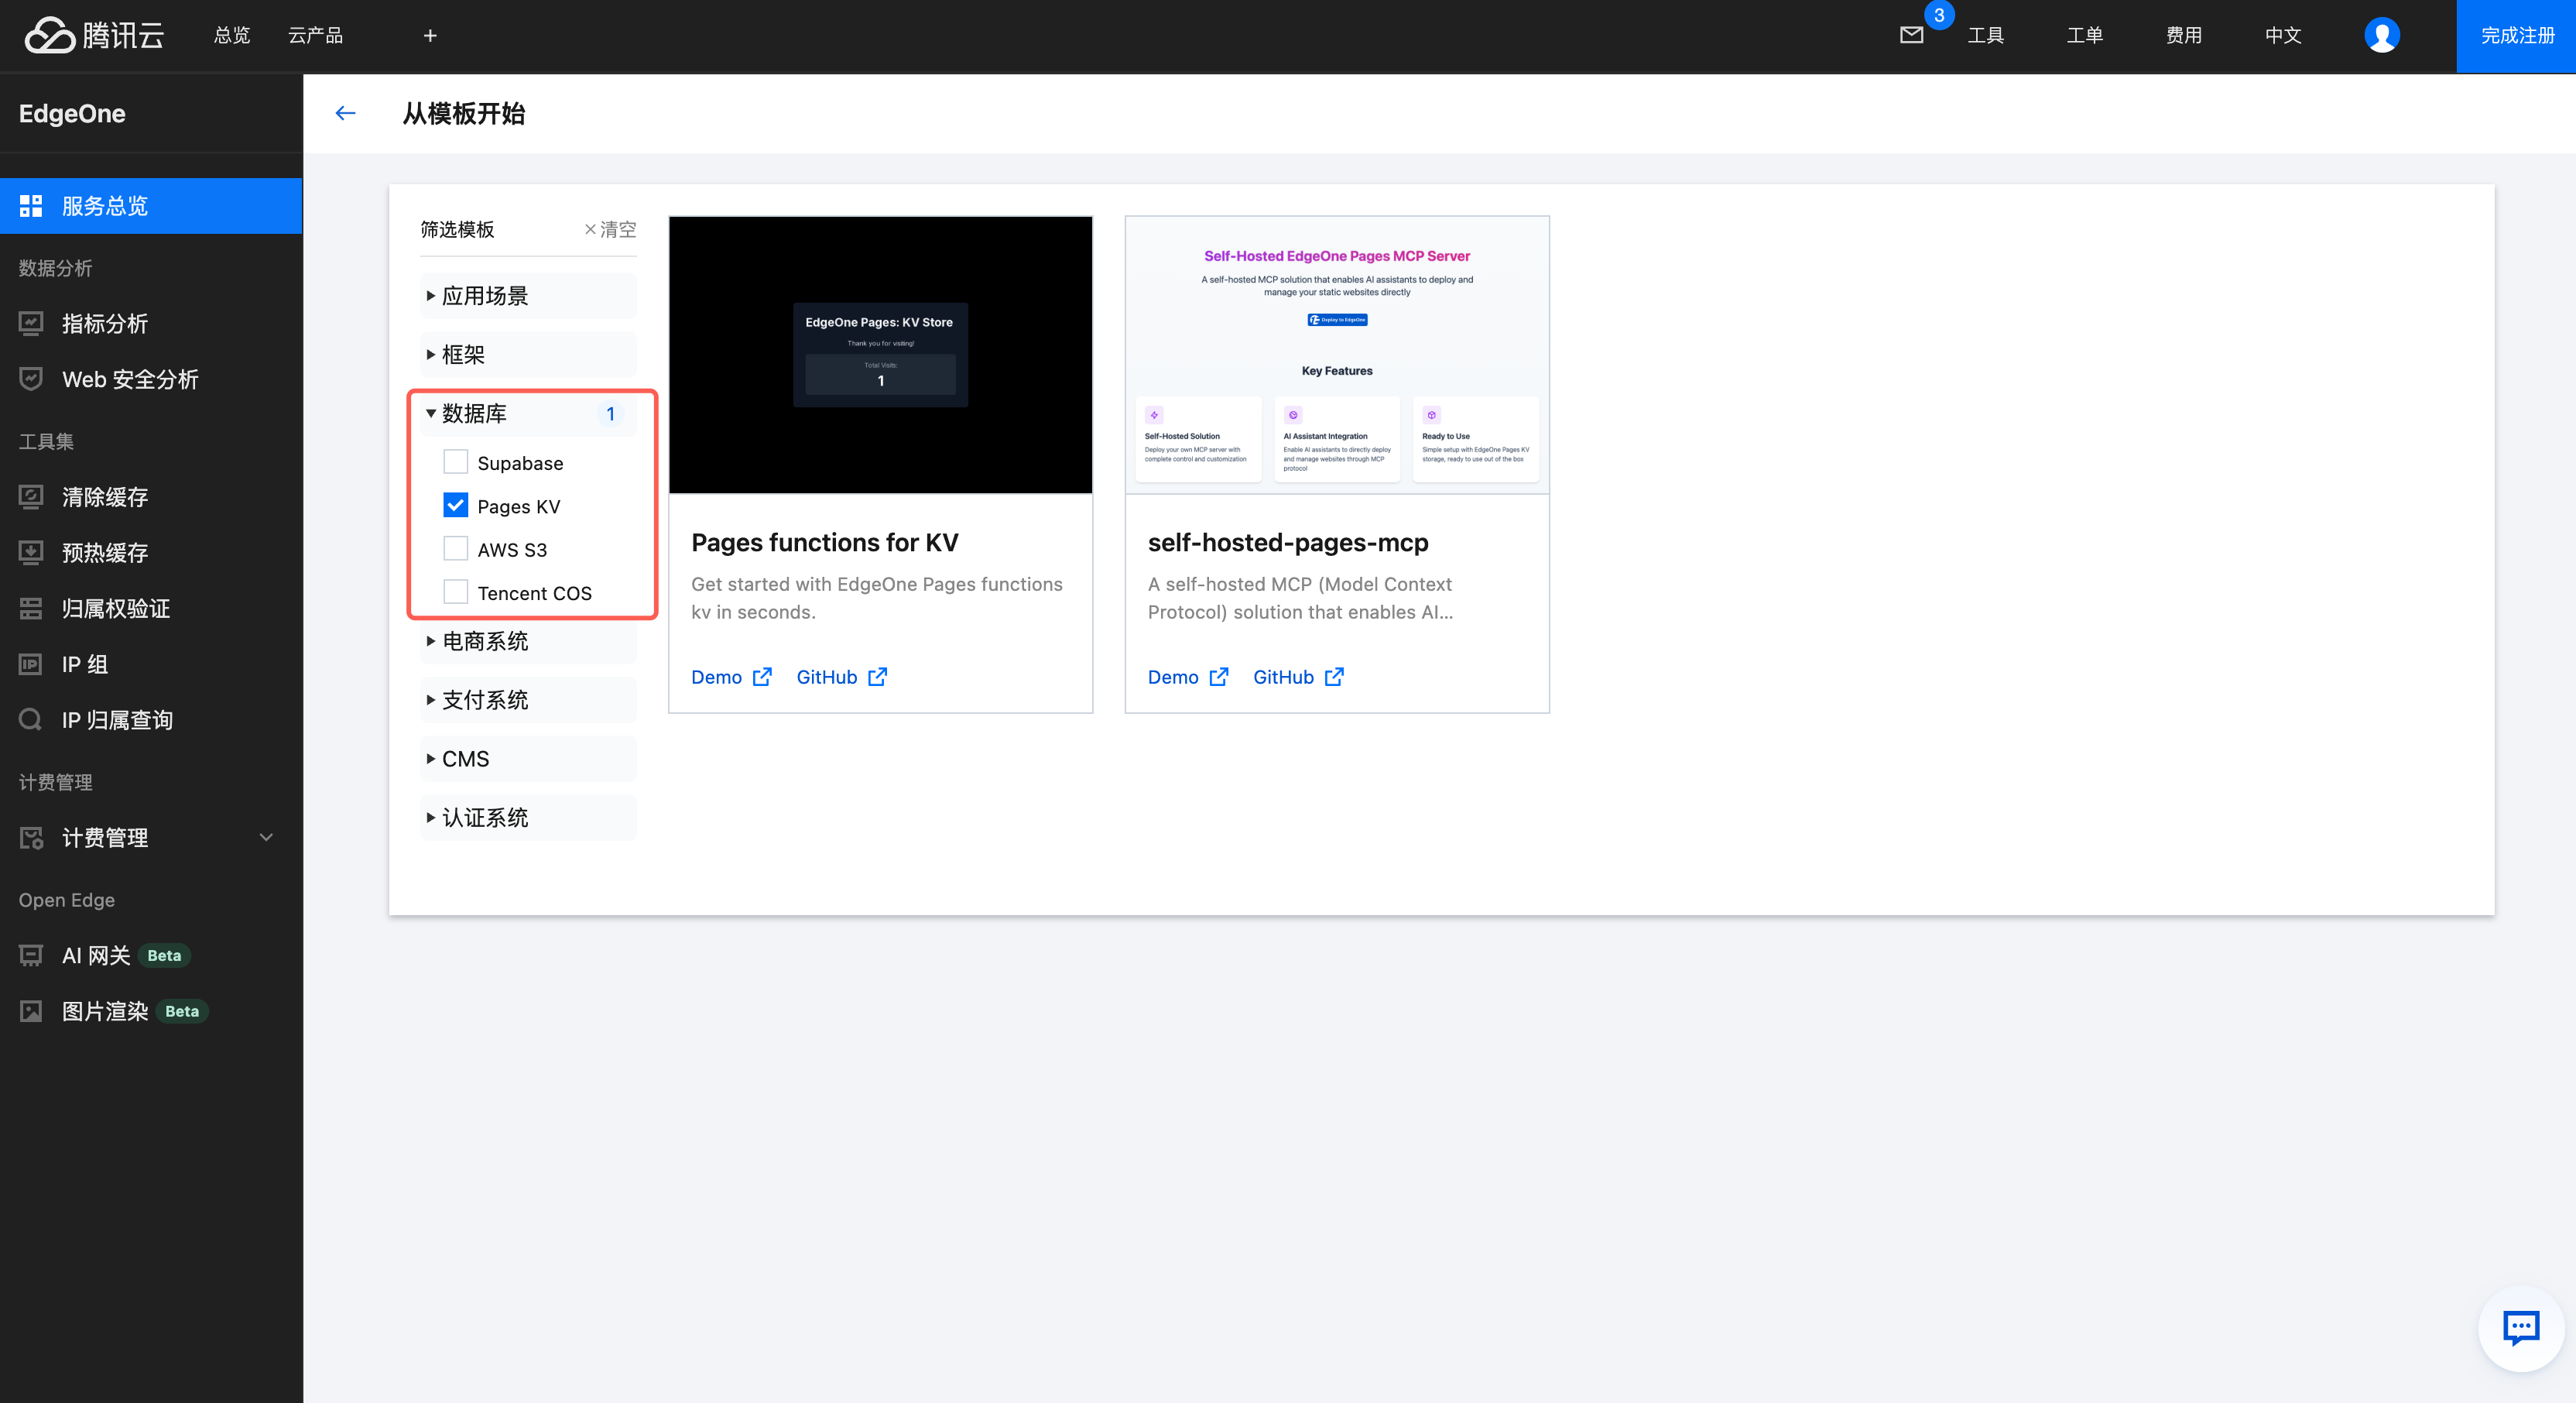2576x1403 pixels.
Task: Enable the Supabase checkbox
Action: tap(455, 462)
